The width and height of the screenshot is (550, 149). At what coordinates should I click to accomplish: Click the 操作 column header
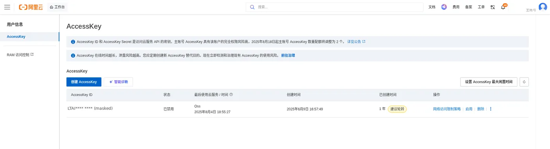436,95
